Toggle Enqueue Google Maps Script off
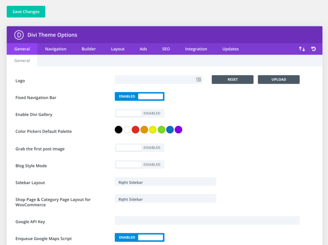This screenshot has height=245, width=328. coord(140,237)
